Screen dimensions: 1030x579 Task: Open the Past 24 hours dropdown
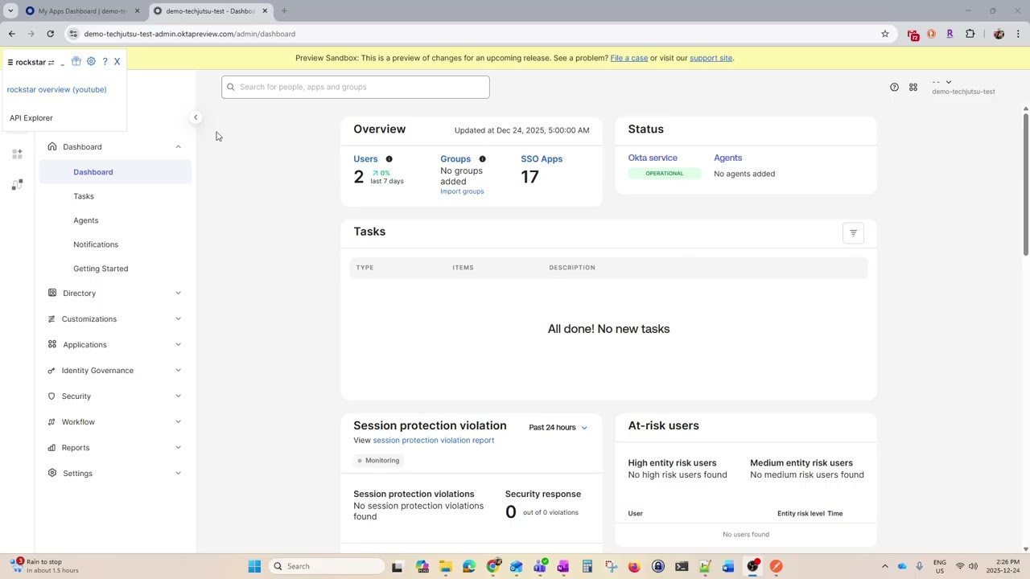(x=558, y=427)
